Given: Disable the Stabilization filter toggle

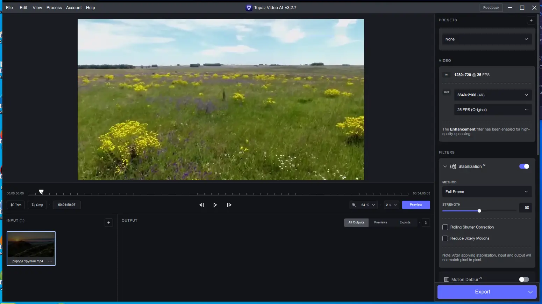Looking at the screenshot, I should coord(524,166).
